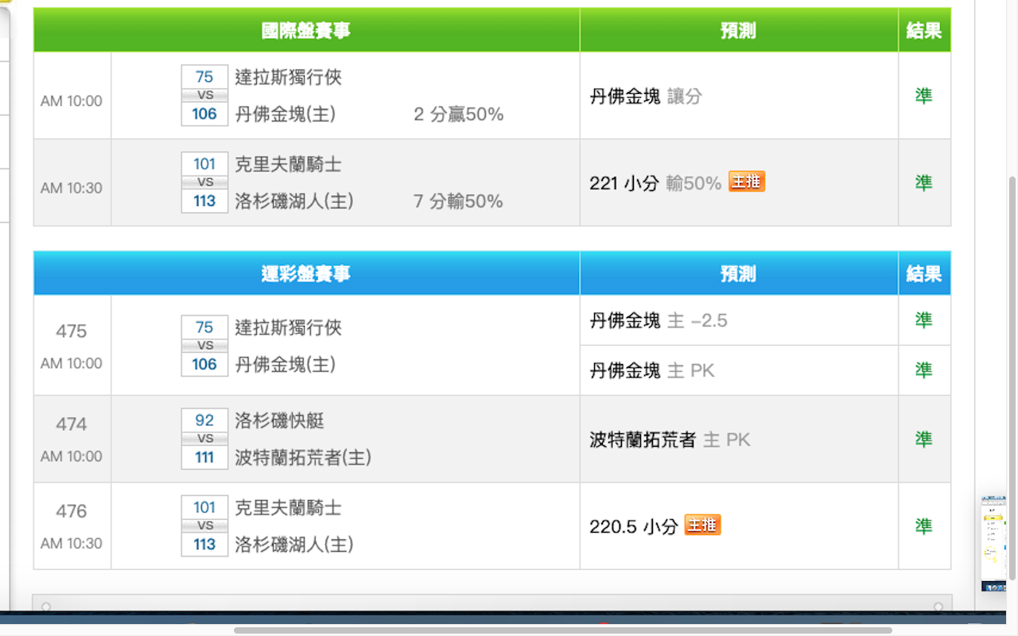Open 丹佛金塊(主) in the 國際盤賽事 table
1018x636 pixels.
(286, 114)
